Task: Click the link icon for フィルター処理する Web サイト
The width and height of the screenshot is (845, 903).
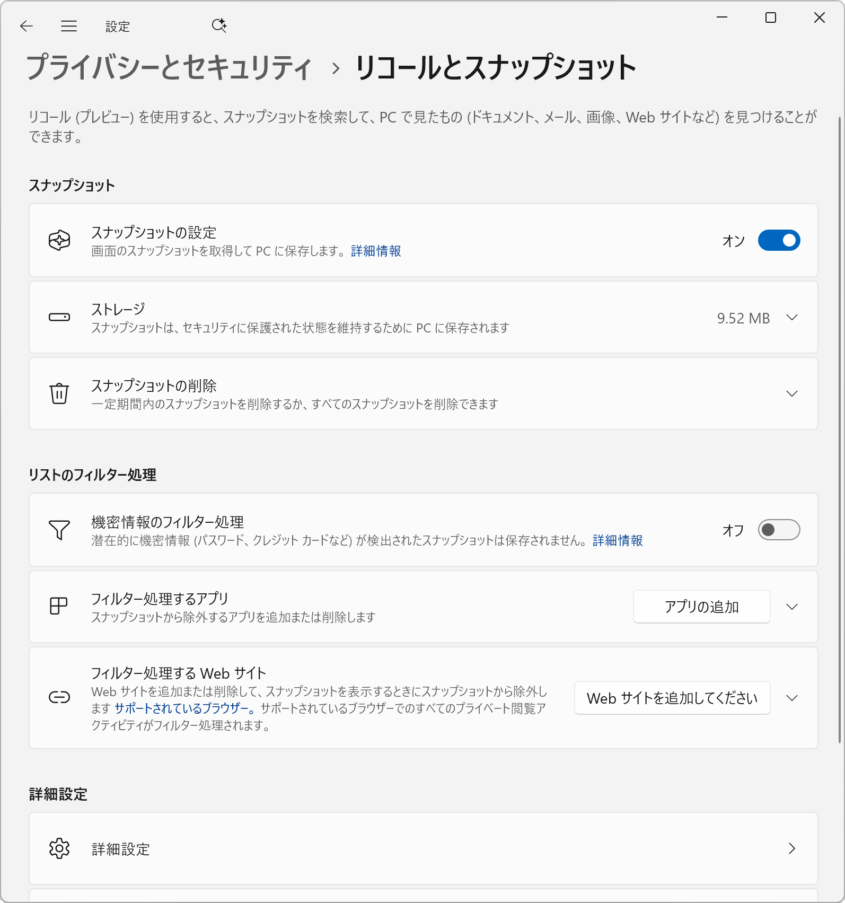Action: pyautogui.click(x=59, y=697)
